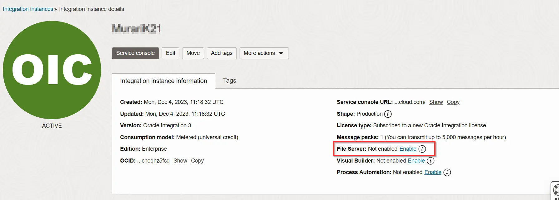Viewport: 559px width, 200px height.
Task: Click the help lifebuoy icon at the screen edge
Action: pos(556,189)
